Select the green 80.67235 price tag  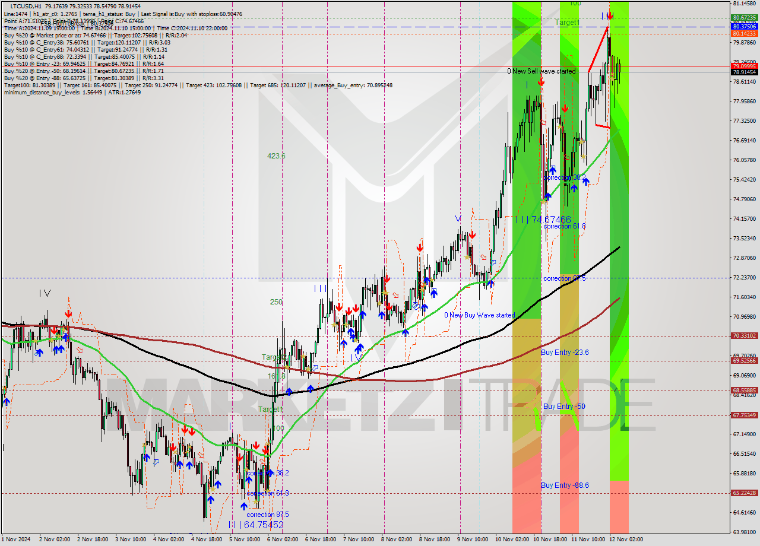tap(744, 18)
